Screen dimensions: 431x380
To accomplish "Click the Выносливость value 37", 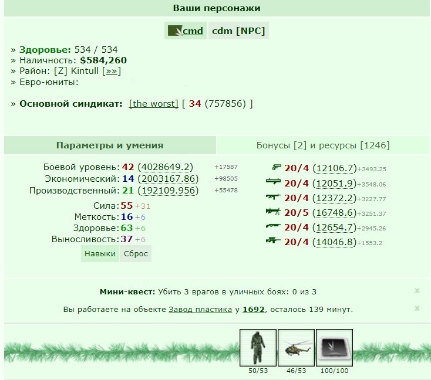I will (126, 239).
